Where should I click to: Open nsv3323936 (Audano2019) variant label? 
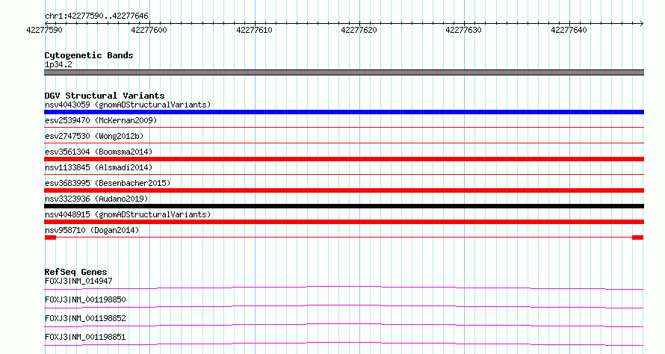coord(96,199)
